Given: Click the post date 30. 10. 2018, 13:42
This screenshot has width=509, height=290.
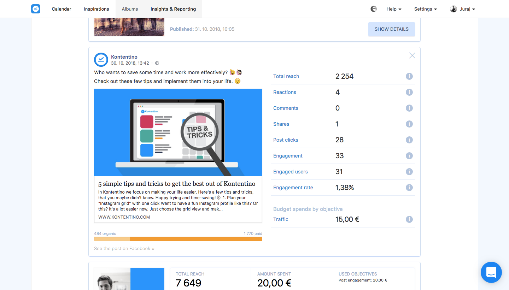Looking at the screenshot, I should click(130, 63).
